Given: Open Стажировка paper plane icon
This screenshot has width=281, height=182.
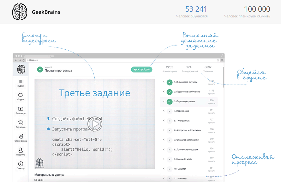Looking at the screenshot, I should tap(21, 136).
